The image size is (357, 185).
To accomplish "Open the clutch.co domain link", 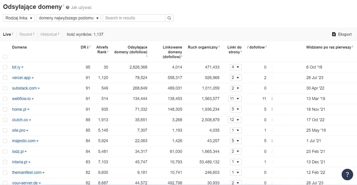I will coord(20,120).
